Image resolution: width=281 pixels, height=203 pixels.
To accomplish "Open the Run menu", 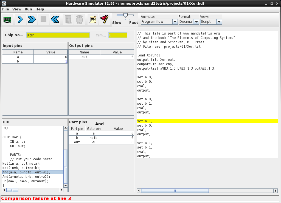I will pos(28,9).
